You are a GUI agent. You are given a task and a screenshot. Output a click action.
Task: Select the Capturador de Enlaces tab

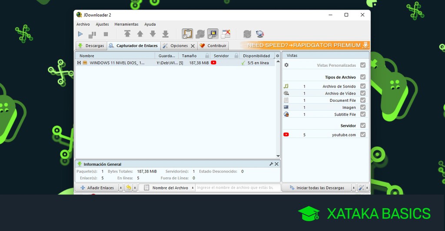pos(133,46)
